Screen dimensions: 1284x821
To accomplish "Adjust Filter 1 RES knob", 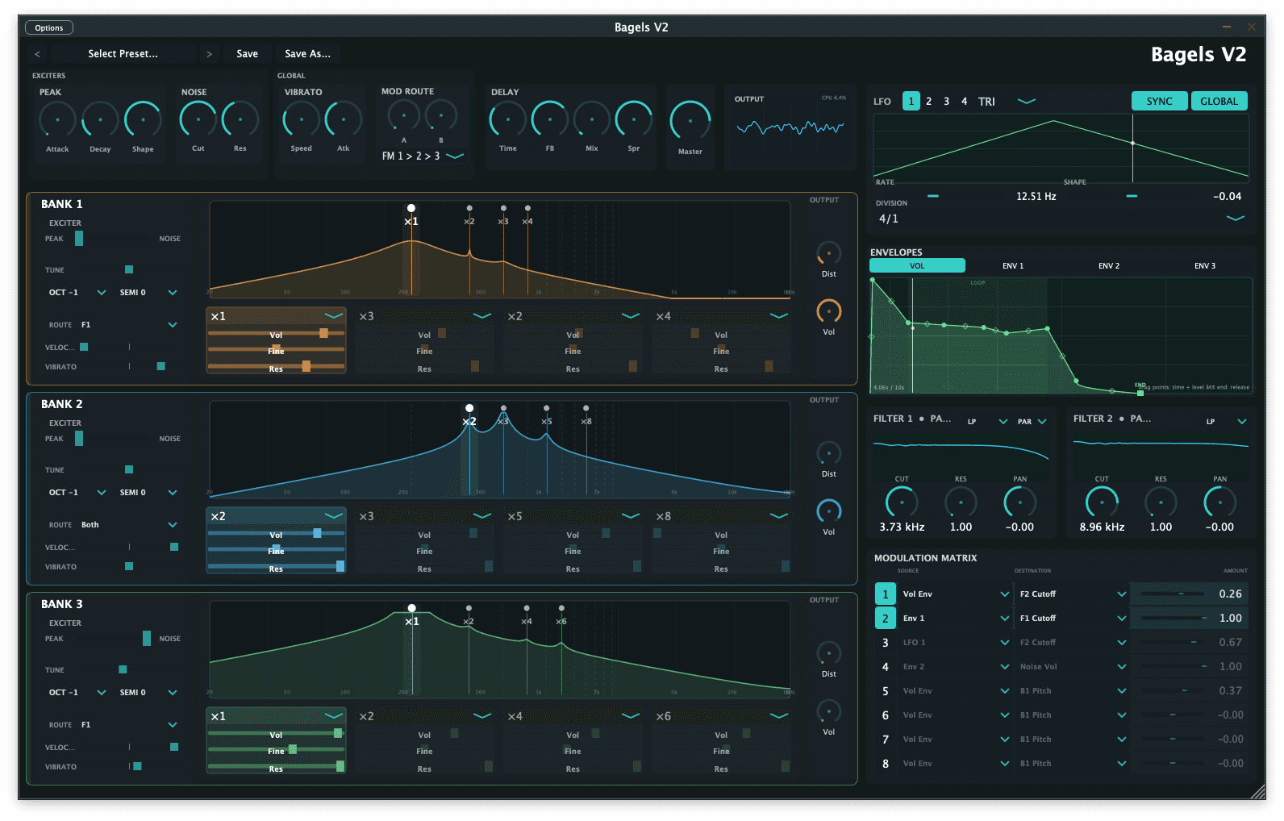I will pyautogui.click(x=961, y=502).
